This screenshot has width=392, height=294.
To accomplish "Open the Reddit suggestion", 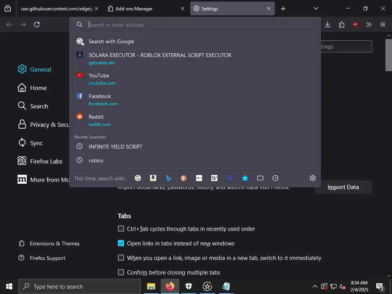I will 195,120.
